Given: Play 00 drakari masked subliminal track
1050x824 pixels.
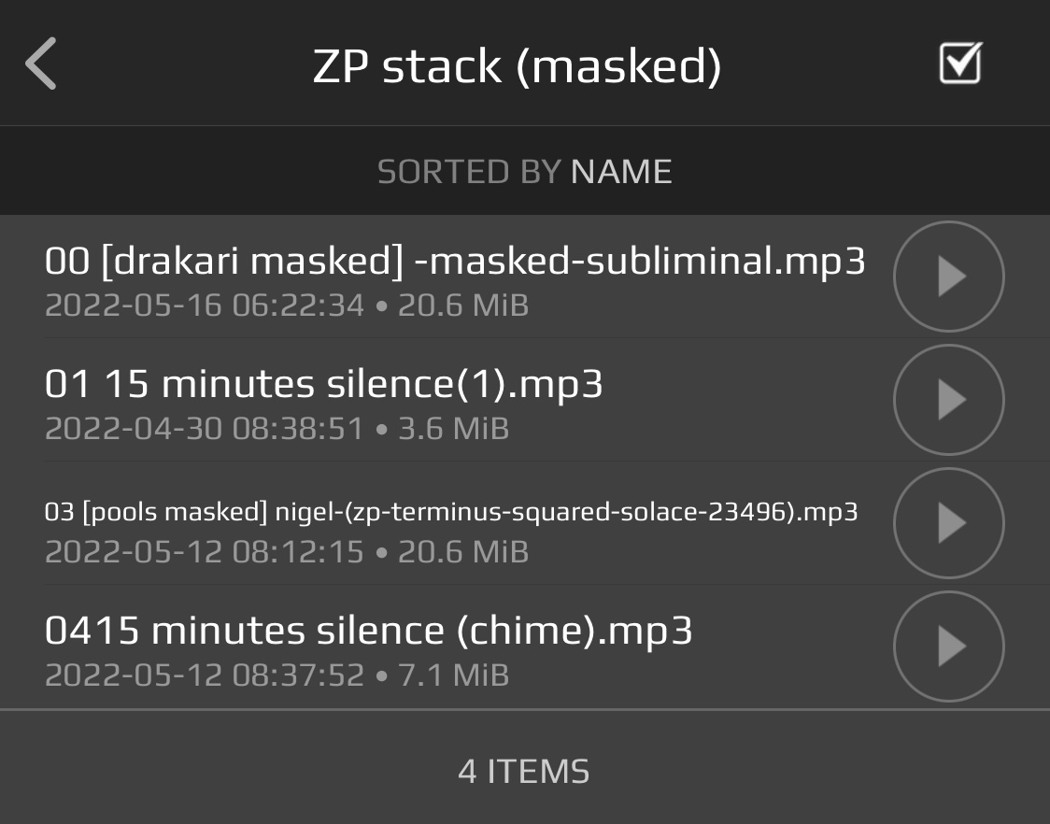Looking at the screenshot, I should [x=949, y=276].
